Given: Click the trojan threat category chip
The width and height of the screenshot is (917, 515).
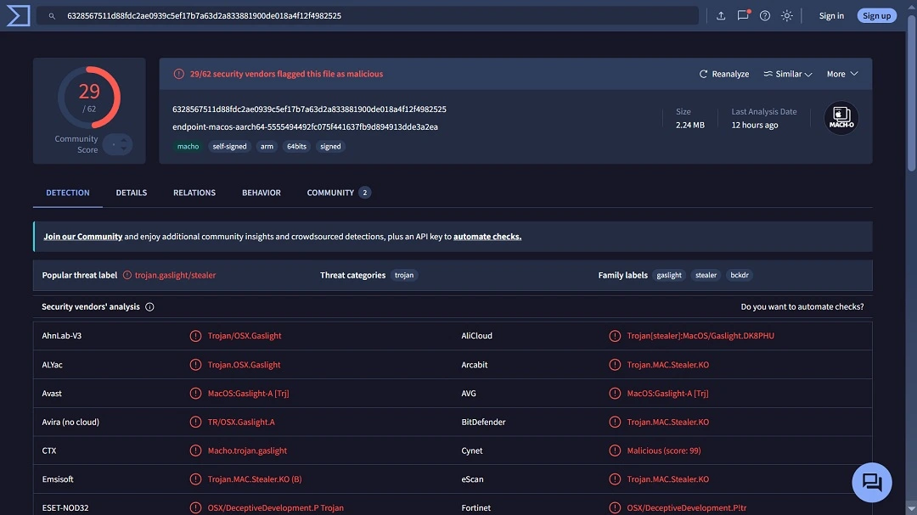Looking at the screenshot, I should [404, 276].
